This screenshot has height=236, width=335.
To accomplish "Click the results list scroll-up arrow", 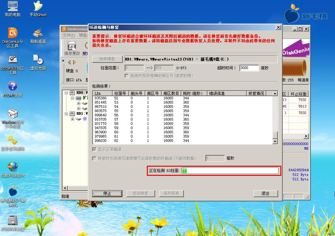I will coord(275,93).
